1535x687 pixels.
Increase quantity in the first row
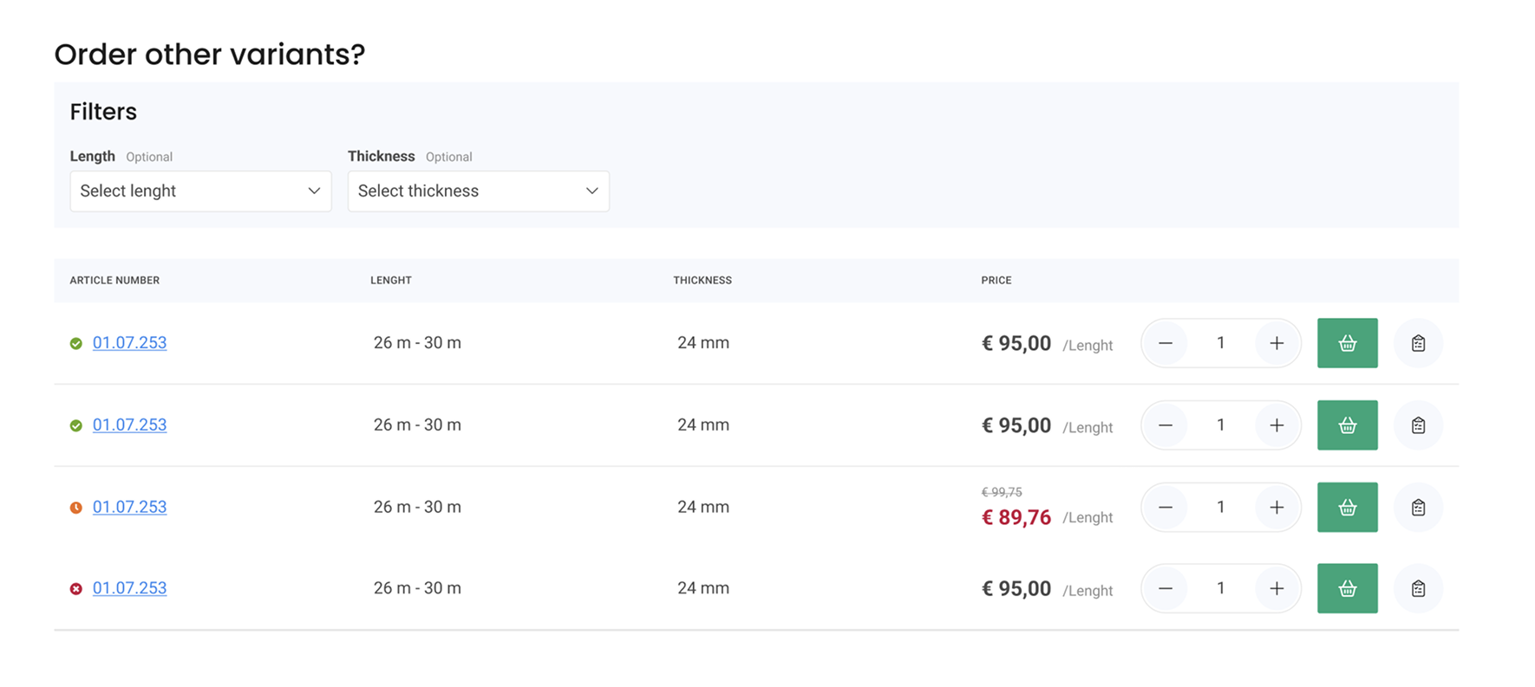point(1277,343)
